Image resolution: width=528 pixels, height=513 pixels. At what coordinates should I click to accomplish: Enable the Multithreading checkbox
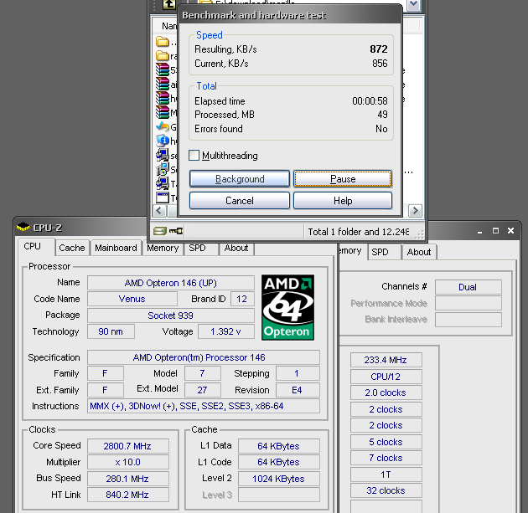tap(194, 156)
